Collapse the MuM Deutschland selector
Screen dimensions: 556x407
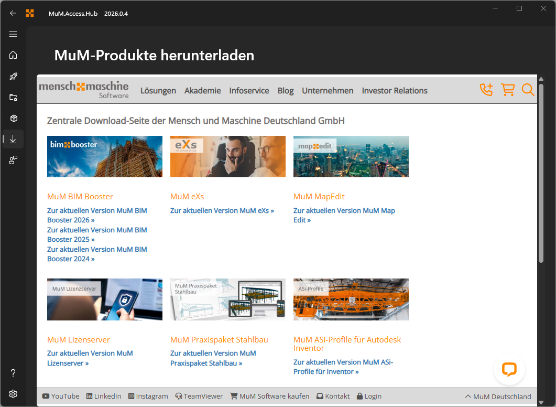coord(497,397)
